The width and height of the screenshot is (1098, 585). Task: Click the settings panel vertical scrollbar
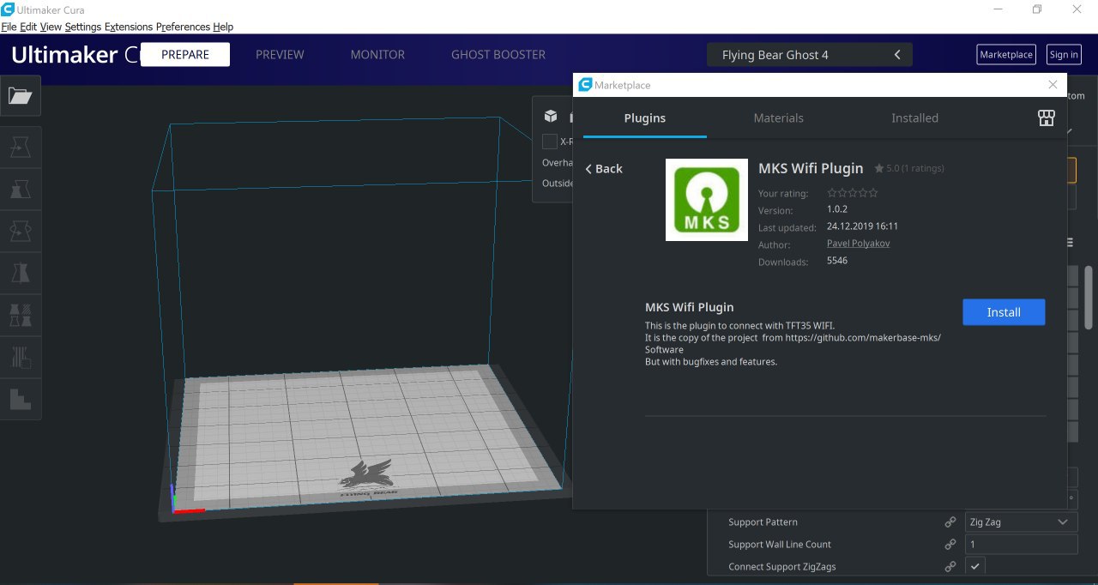[x=1089, y=296]
